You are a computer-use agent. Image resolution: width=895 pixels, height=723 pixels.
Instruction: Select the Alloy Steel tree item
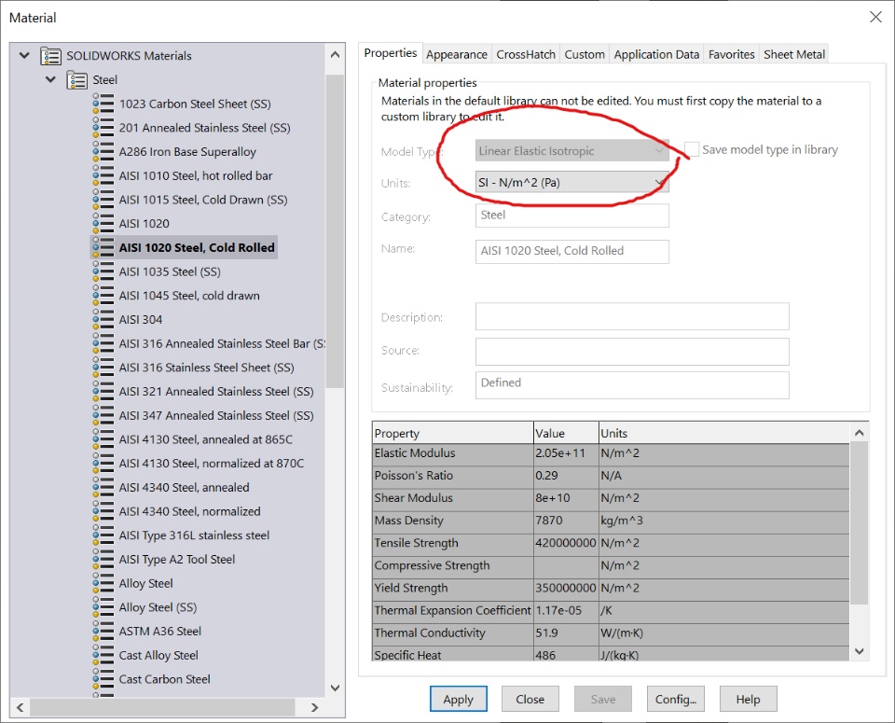pos(145,584)
